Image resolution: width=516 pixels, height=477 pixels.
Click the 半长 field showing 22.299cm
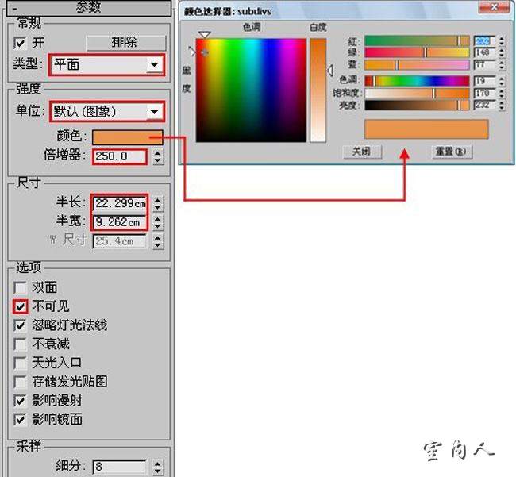point(120,203)
